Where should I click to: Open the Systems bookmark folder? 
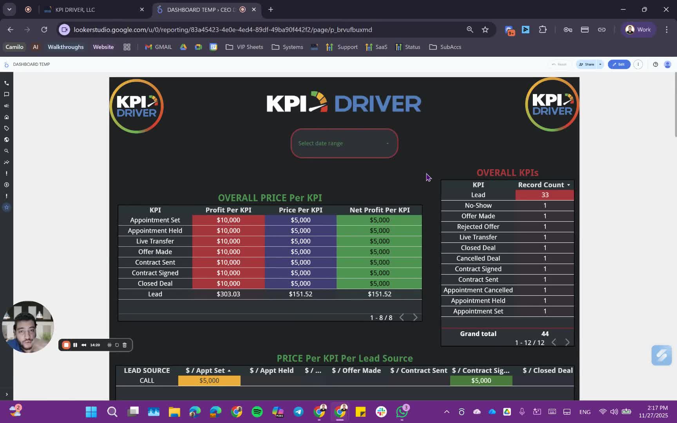tap(288, 47)
